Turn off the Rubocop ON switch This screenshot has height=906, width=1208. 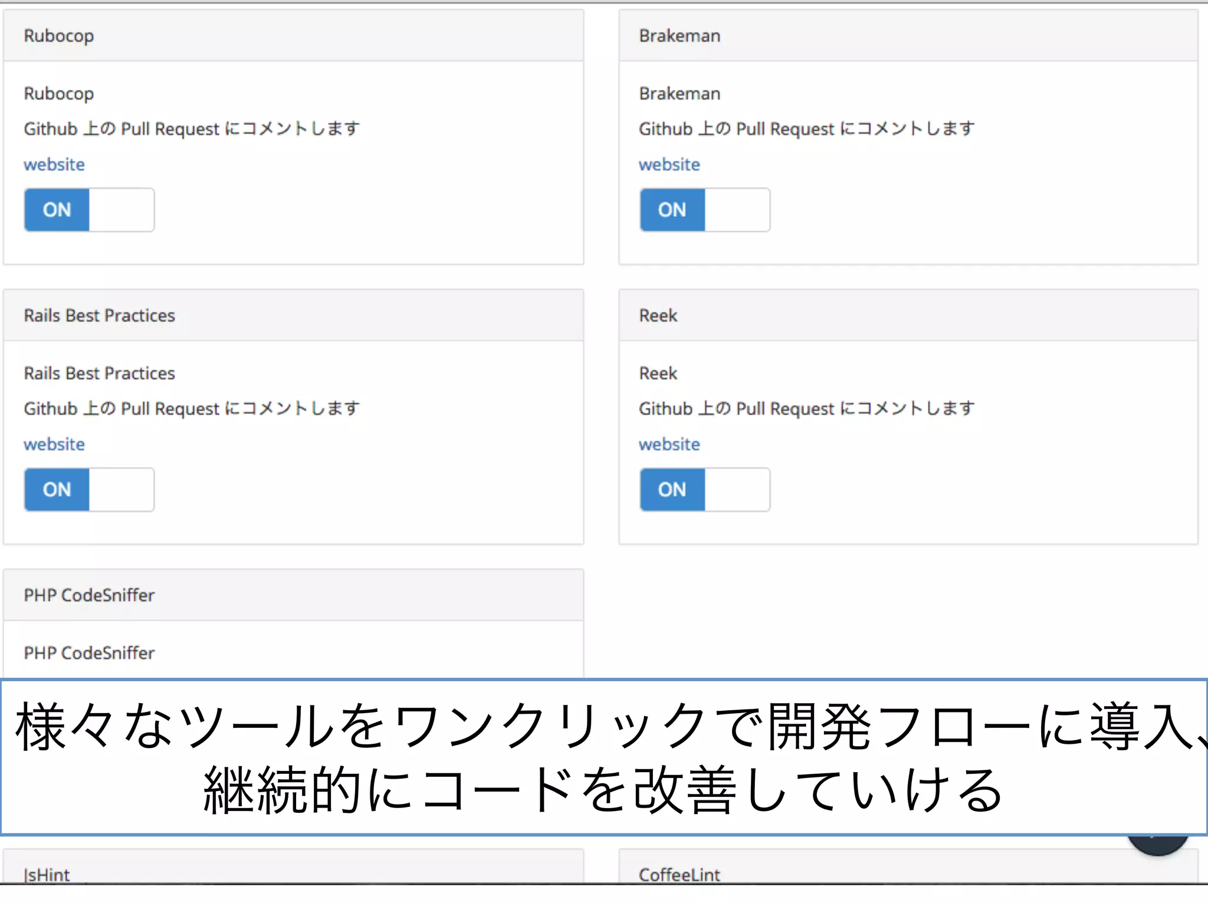pos(89,210)
